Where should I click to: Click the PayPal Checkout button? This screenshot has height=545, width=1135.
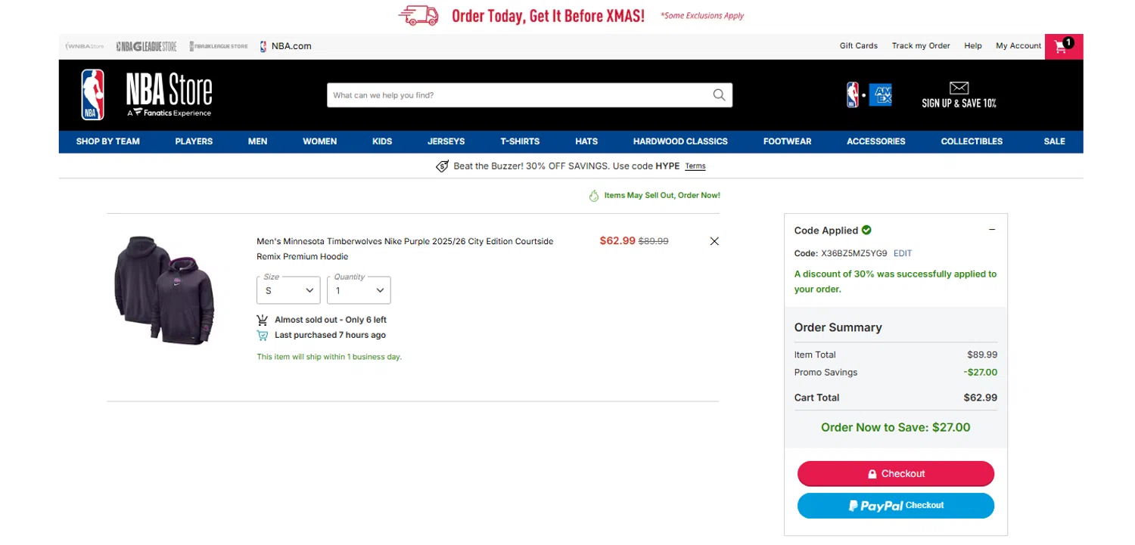(x=896, y=506)
